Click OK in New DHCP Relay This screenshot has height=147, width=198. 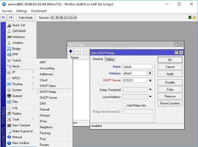click(x=170, y=60)
